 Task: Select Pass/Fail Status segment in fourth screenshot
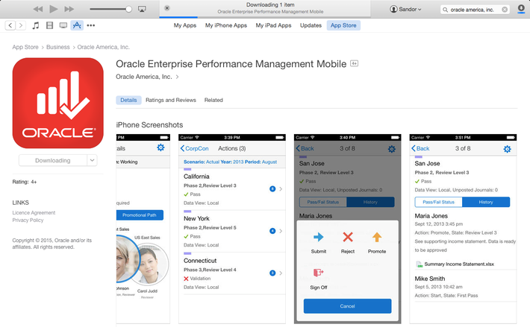438,202
